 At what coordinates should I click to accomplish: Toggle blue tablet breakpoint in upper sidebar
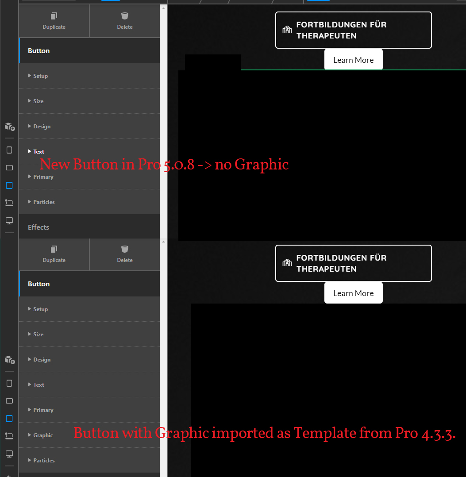coord(9,185)
